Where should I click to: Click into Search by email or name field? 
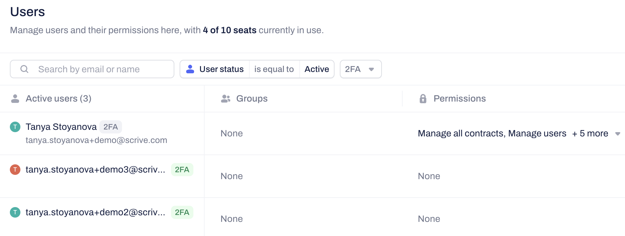(99, 69)
